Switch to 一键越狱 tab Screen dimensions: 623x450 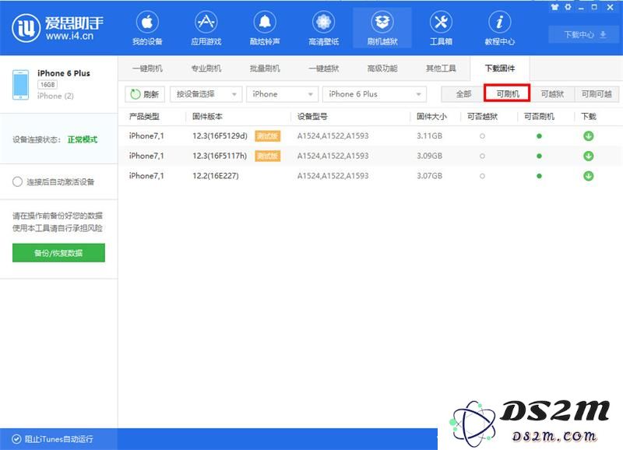click(323, 69)
